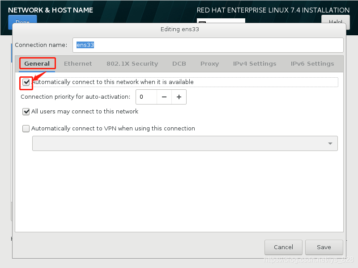
Task: Click the 'Editing ens33' dialog title
Action: (x=180, y=29)
